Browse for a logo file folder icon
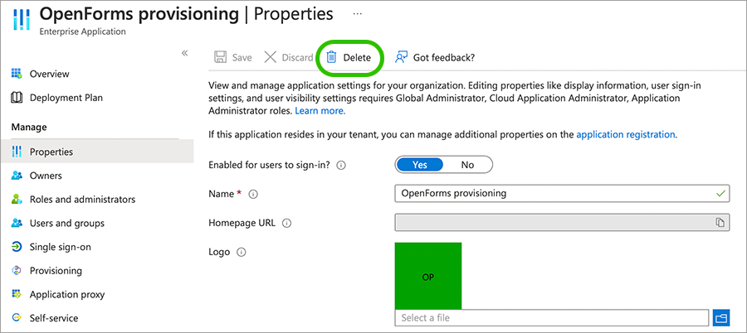747x333 pixels. click(720, 318)
